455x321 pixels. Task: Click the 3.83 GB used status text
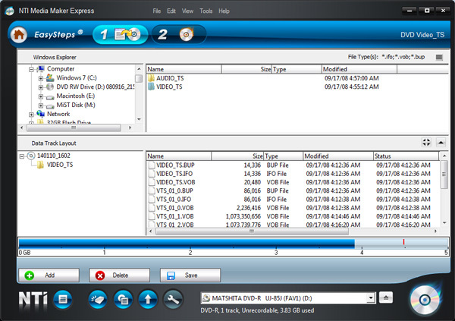(x=297, y=310)
